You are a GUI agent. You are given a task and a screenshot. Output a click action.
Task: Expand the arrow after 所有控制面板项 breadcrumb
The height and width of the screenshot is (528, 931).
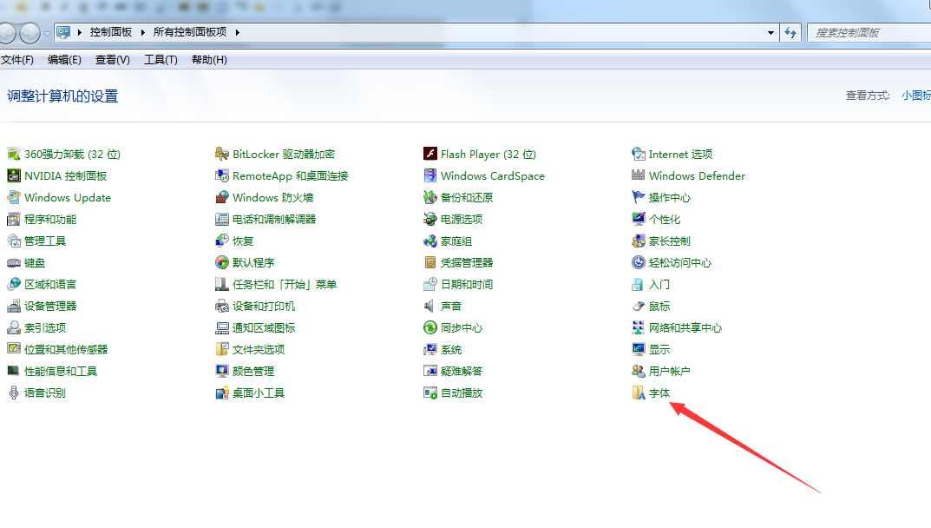click(x=238, y=33)
